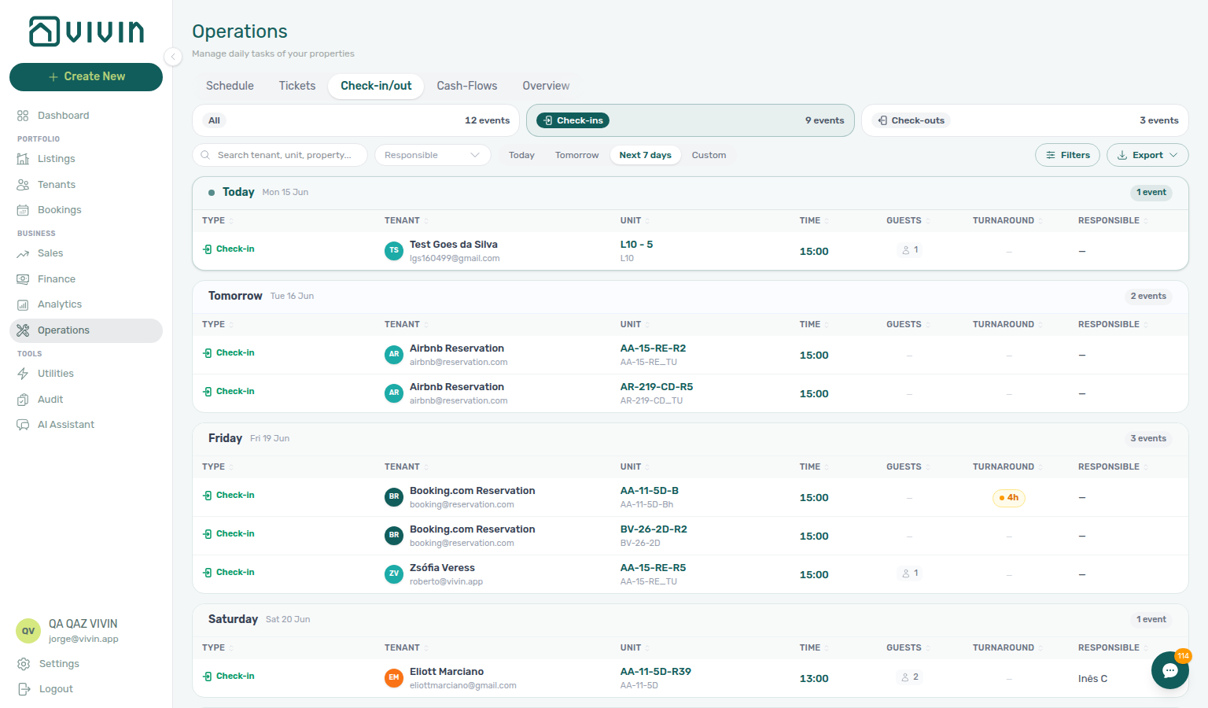Click the Listings building icon
The width and height of the screenshot is (1208, 708).
tap(23, 159)
